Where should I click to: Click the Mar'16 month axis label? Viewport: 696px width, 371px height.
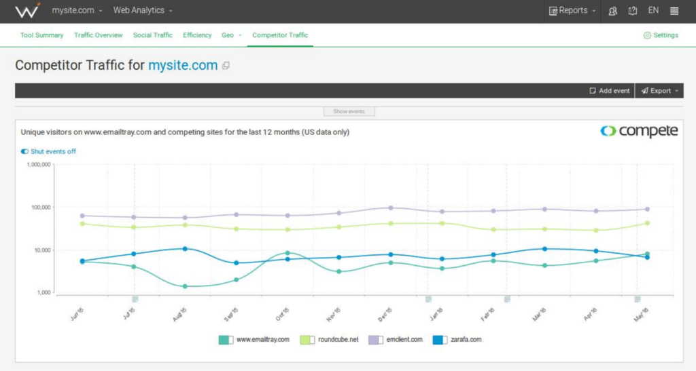click(x=539, y=315)
